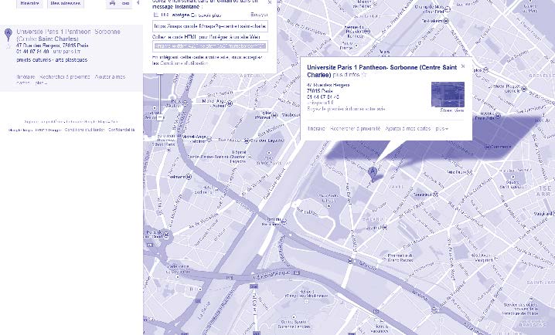Click the zoom out minus button
Viewport: 555px width, 335px height.
pyautogui.click(x=160, y=117)
